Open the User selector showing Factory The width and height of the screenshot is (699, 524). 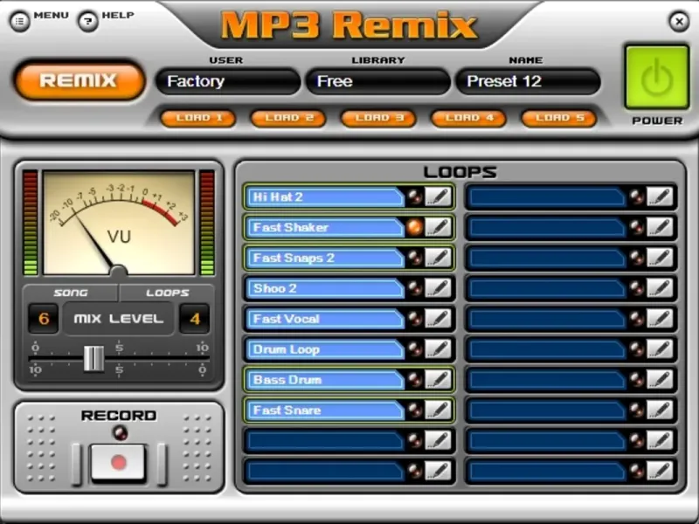pos(228,81)
